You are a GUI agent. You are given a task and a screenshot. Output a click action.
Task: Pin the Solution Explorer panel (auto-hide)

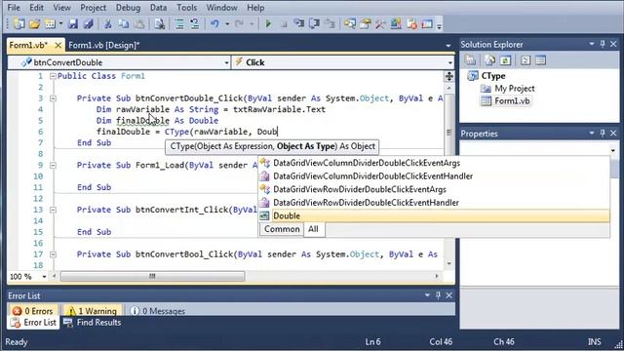[x=603, y=44]
